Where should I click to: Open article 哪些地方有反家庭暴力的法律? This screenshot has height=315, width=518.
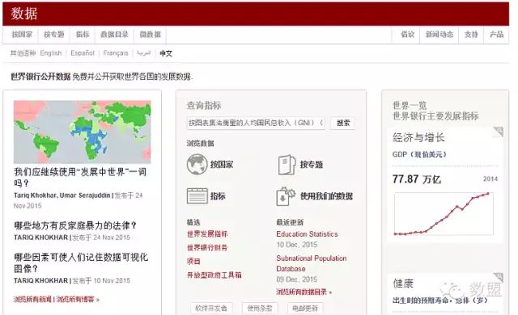[75, 225]
